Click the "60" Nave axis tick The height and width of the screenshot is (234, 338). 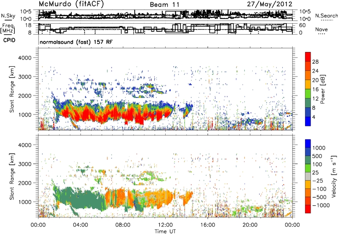click(302, 25)
